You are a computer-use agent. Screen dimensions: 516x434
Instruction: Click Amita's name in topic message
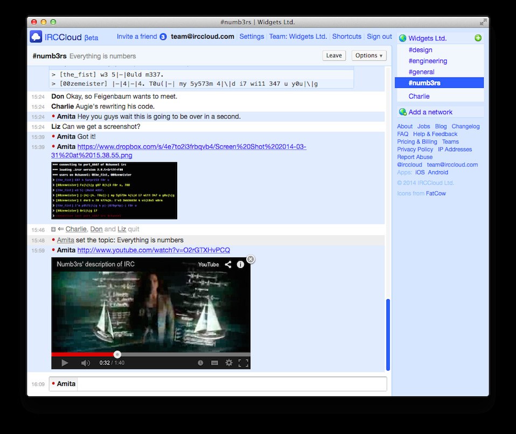[x=66, y=240]
